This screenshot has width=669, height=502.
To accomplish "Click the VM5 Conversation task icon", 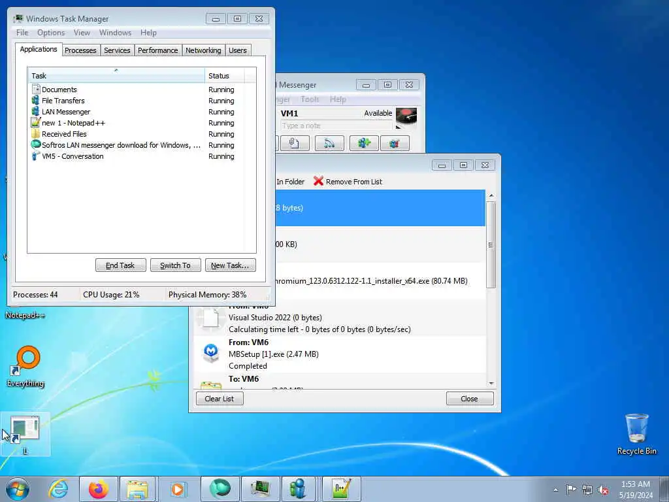I will [x=36, y=156].
